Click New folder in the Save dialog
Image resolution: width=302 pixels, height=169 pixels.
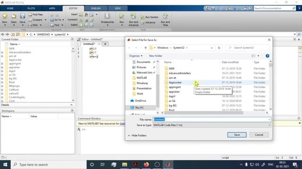coord(156,56)
